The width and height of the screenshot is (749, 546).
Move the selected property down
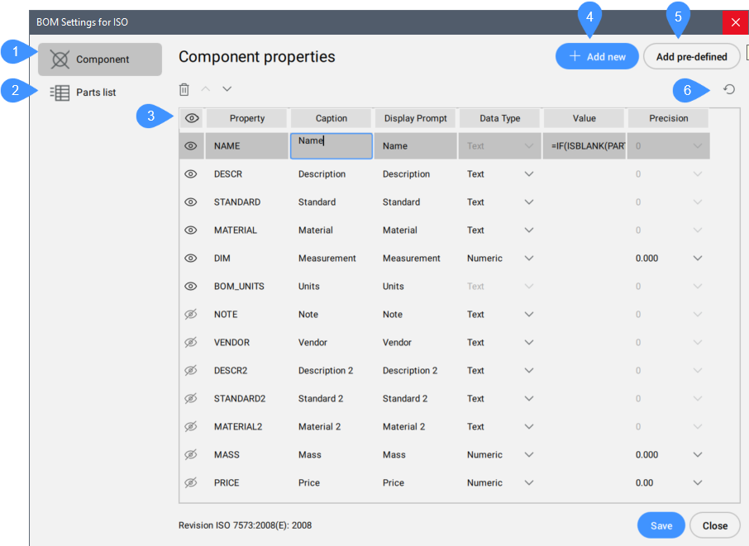pyautogui.click(x=227, y=88)
